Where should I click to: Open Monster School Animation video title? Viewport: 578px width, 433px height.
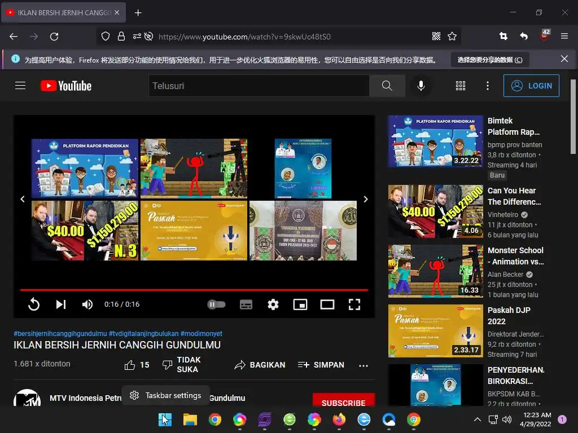515,256
